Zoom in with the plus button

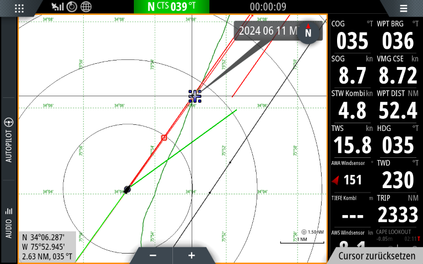[x=192, y=255]
